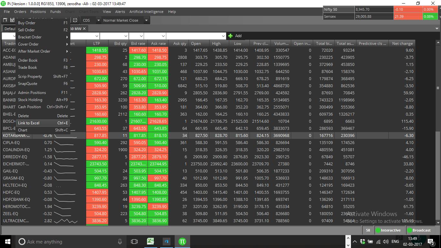Click the Ask rate column header
441x248 pixels.
click(x=158, y=44)
